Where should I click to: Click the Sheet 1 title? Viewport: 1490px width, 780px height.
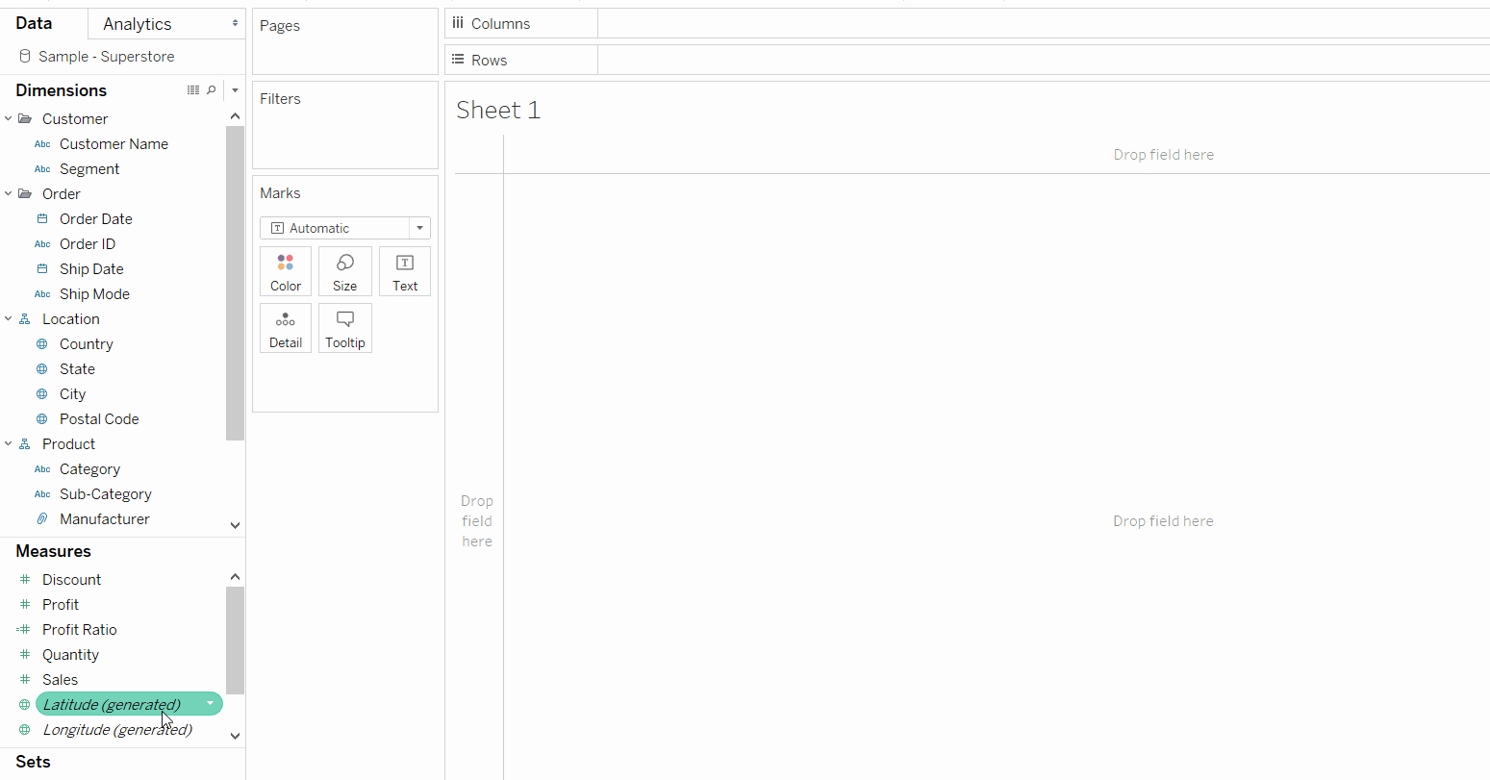click(x=498, y=111)
